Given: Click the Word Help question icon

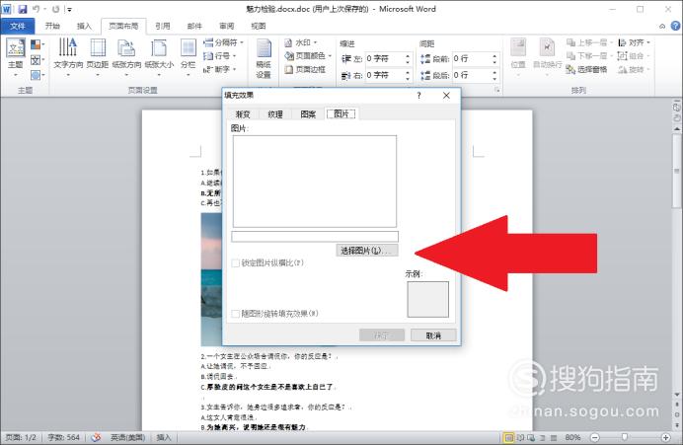Looking at the screenshot, I should (x=675, y=26).
